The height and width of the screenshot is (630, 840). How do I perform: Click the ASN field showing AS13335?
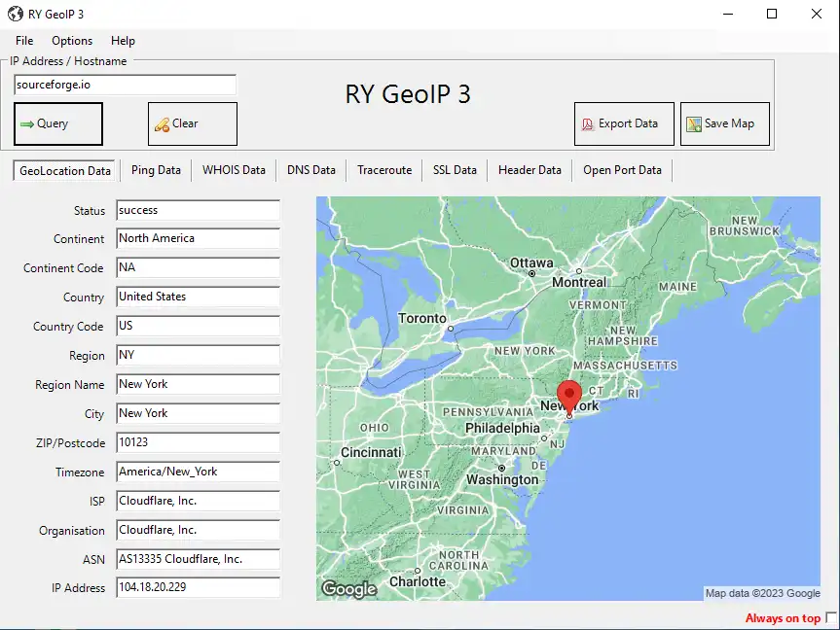pyautogui.click(x=198, y=559)
